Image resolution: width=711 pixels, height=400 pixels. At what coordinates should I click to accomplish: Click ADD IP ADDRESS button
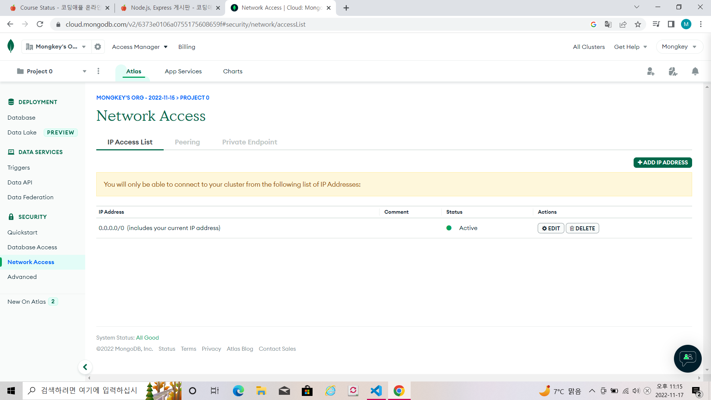pyautogui.click(x=662, y=163)
